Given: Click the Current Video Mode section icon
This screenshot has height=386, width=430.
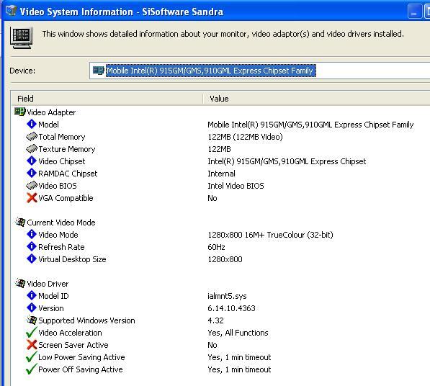Looking at the screenshot, I should 20,222.
